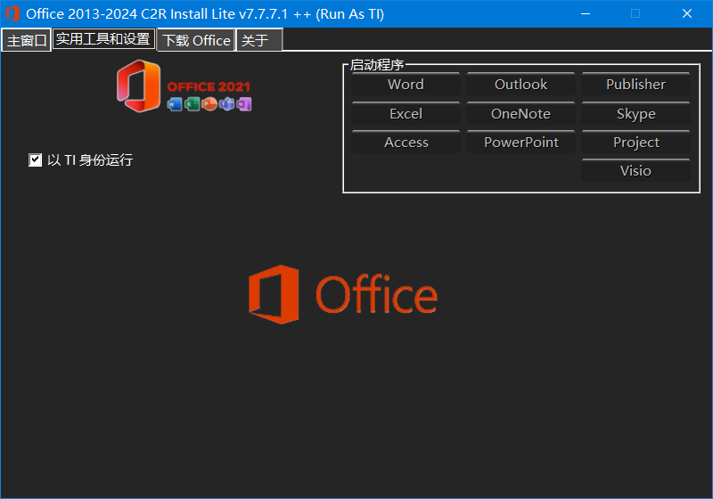Click the large orange Office logo
Viewport: 713px width, 499px height.
(343, 294)
